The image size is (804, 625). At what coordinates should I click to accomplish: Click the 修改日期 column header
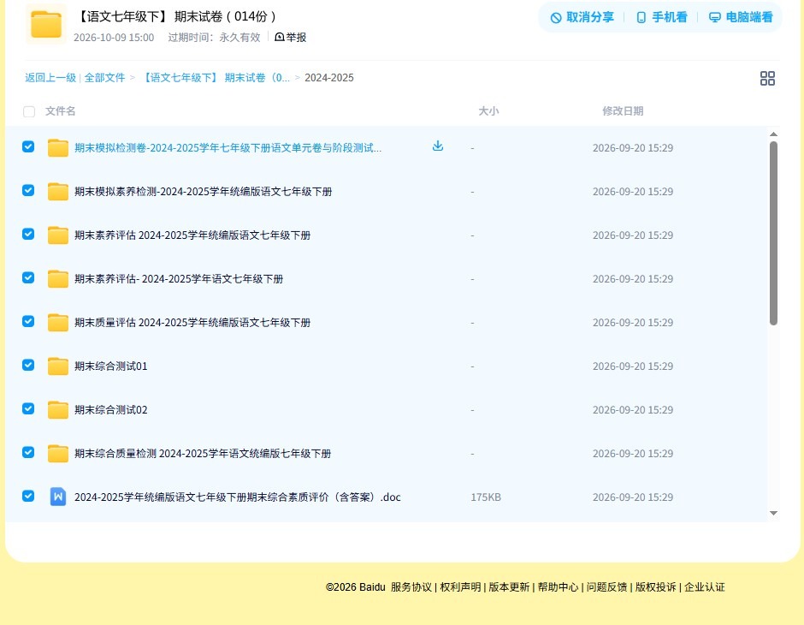(x=623, y=110)
